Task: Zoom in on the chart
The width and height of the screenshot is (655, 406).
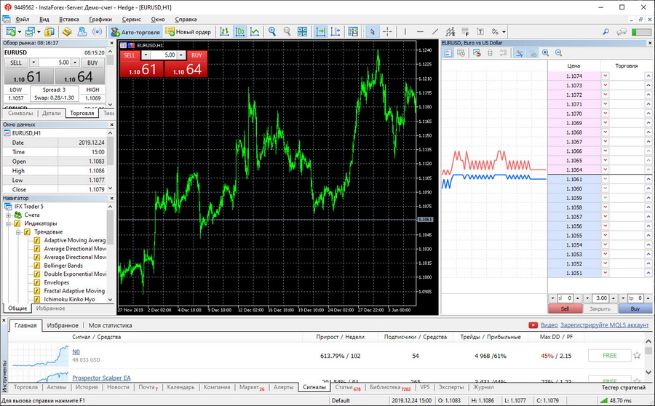Action: pyautogui.click(x=272, y=32)
